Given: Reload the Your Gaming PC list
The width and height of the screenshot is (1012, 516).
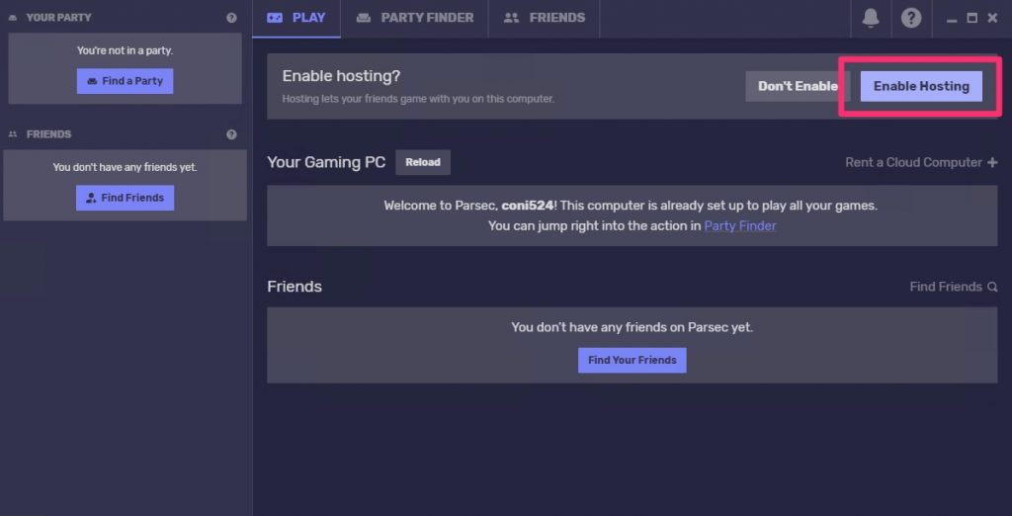Looking at the screenshot, I should coord(423,162).
